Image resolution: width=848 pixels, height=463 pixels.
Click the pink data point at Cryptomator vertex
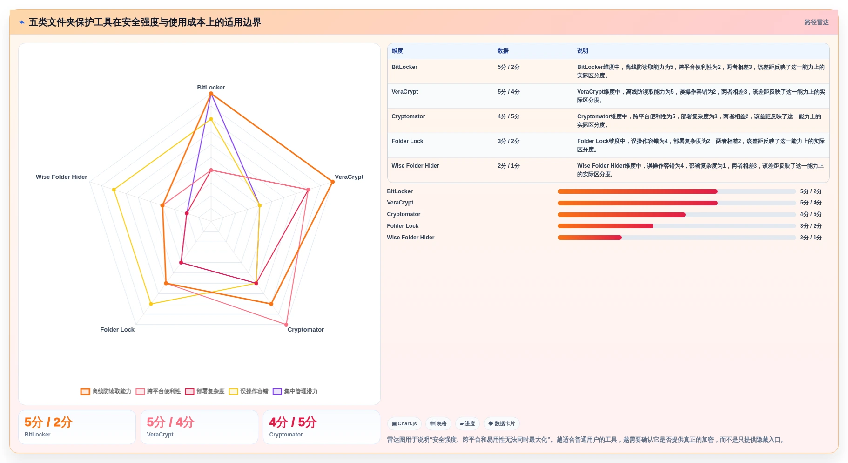click(286, 324)
